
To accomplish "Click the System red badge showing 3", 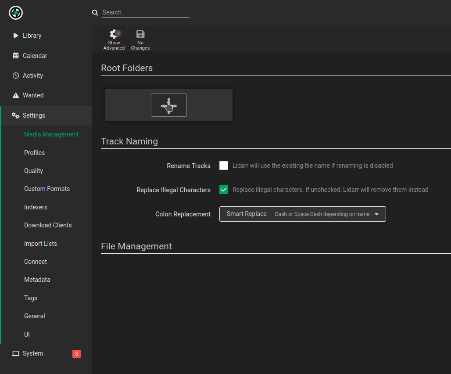I will [x=76, y=353].
